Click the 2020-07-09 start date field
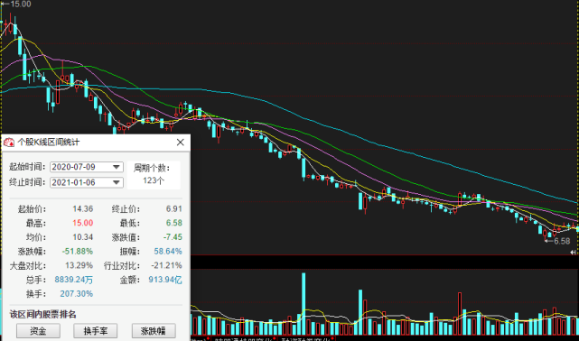579x341 pixels. coord(87,167)
